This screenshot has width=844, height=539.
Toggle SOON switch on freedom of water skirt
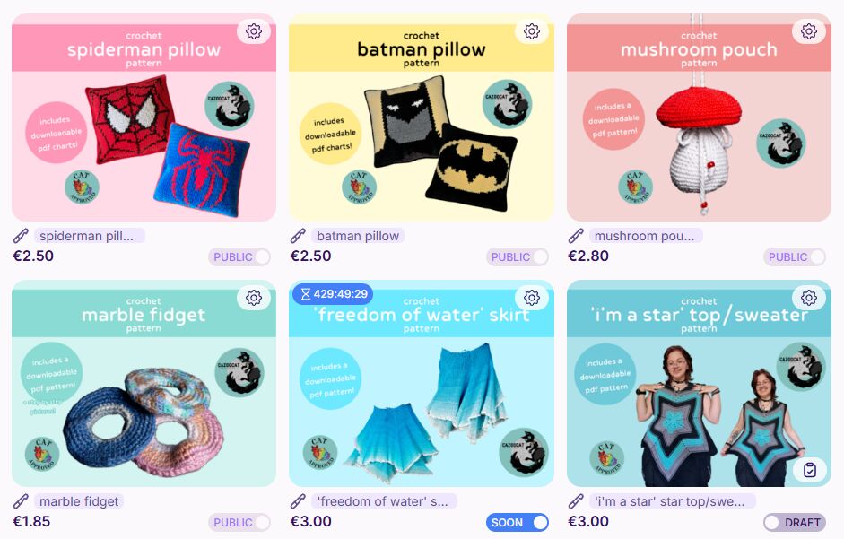(518, 522)
